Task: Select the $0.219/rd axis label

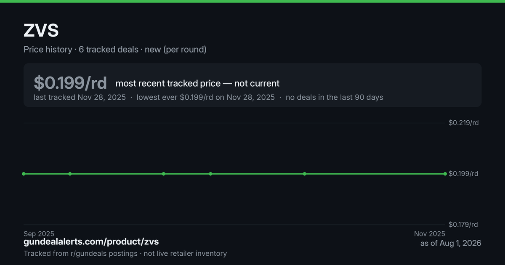Action: (x=463, y=123)
